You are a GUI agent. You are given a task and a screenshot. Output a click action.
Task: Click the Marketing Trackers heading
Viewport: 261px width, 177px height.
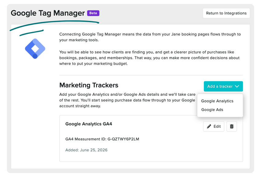coord(89,85)
